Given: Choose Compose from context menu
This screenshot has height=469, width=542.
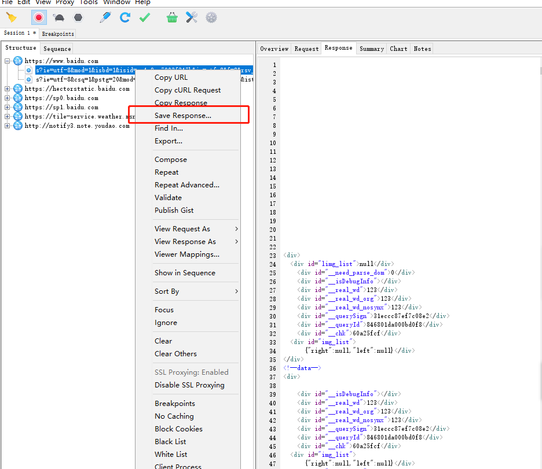Looking at the screenshot, I should [x=188, y=160].
